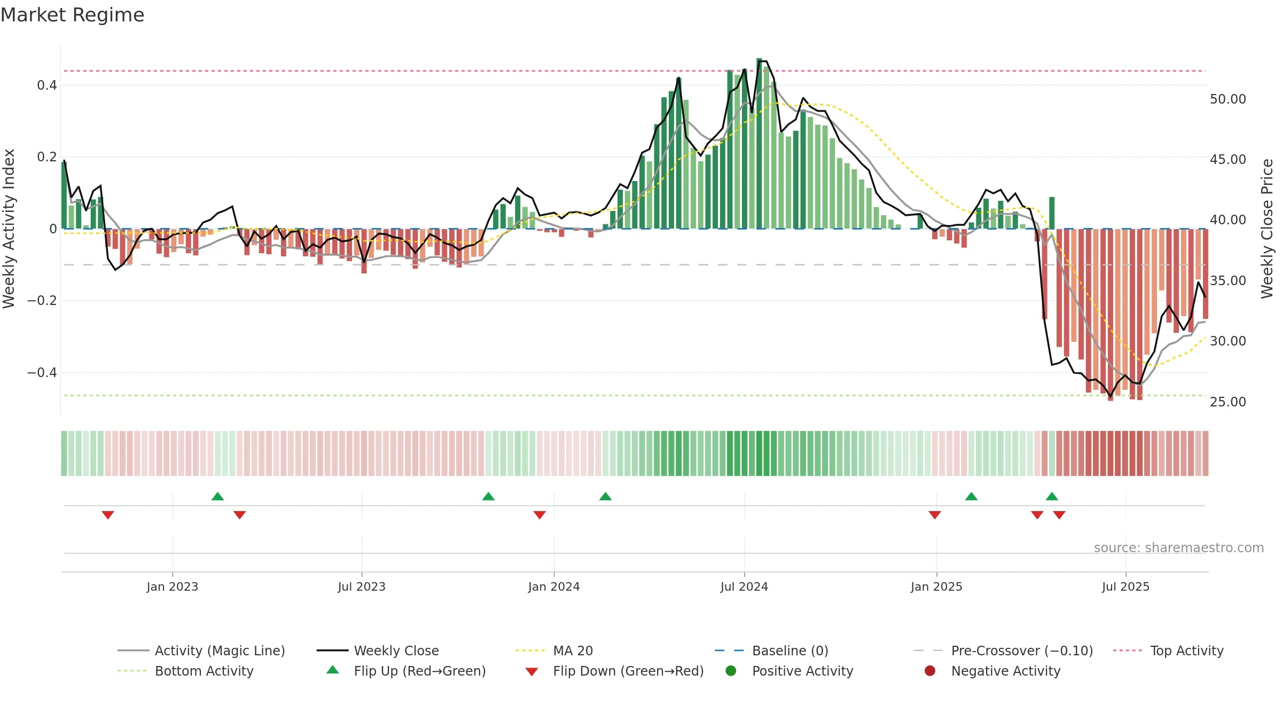Click the −0.4 activity tick label
The width and height of the screenshot is (1282, 721).
pyautogui.click(x=42, y=372)
